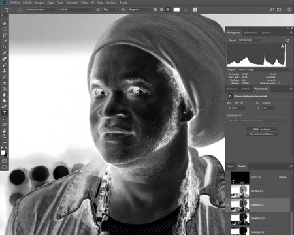Switch to the Capas tab
The width and height of the screenshot is (294, 235).
pos(231,166)
